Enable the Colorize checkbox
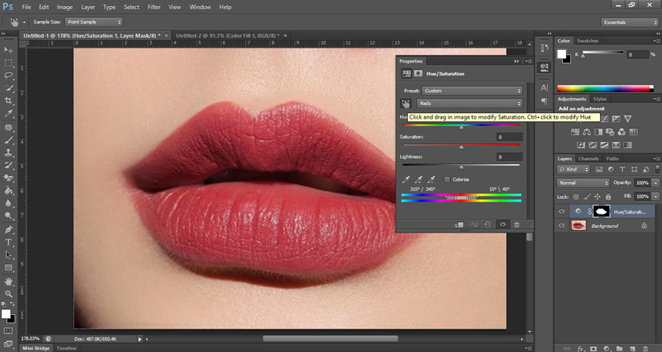Image resolution: width=662 pixels, height=352 pixels. [447, 179]
